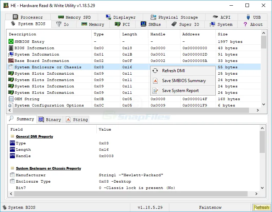Switch to the Binary view tab

tap(50, 120)
